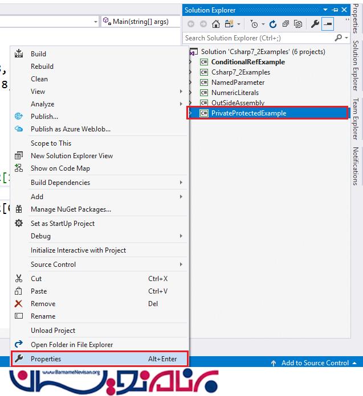Open the Team Explorer side tab

(356, 118)
